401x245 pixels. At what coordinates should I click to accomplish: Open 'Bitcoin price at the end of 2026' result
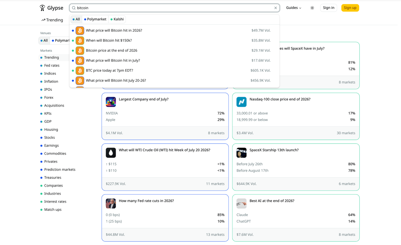coord(174,50)
